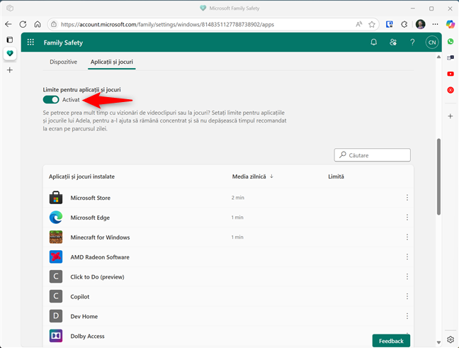The image size is (459, 348).
Task: Open Family Safety help
Action: [412, 43]
